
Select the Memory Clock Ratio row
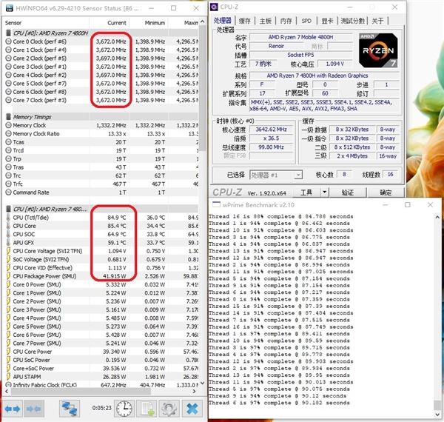pos(101,134)
